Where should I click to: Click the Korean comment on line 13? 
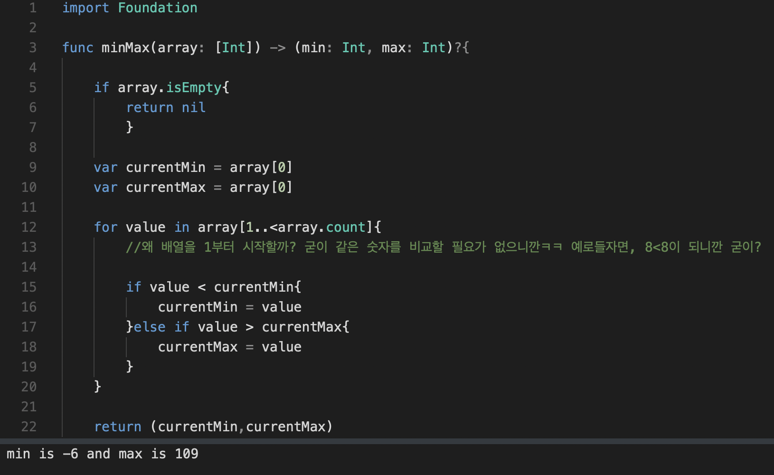tap(444, 247)
